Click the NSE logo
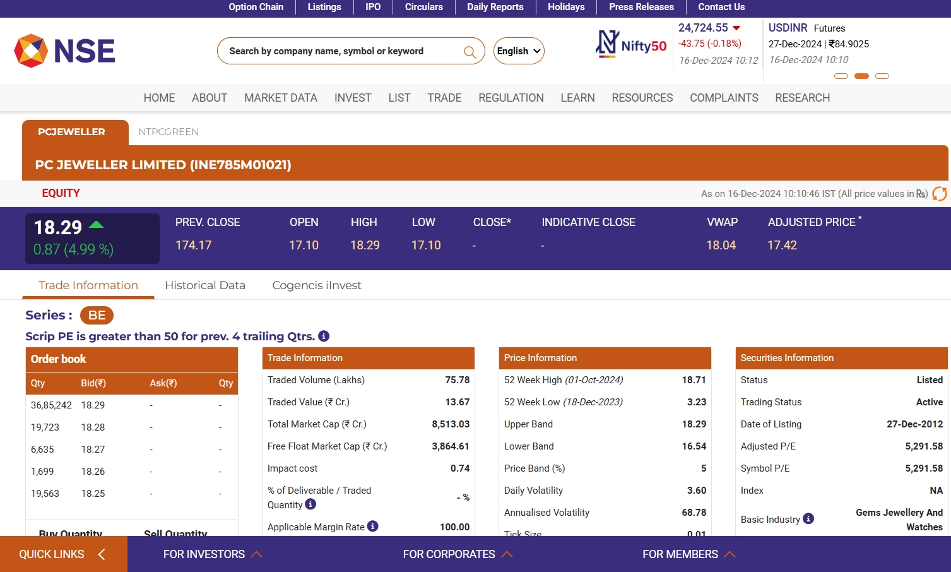The image size is (951, 572). pyautogui.click(x=64, y=51)
